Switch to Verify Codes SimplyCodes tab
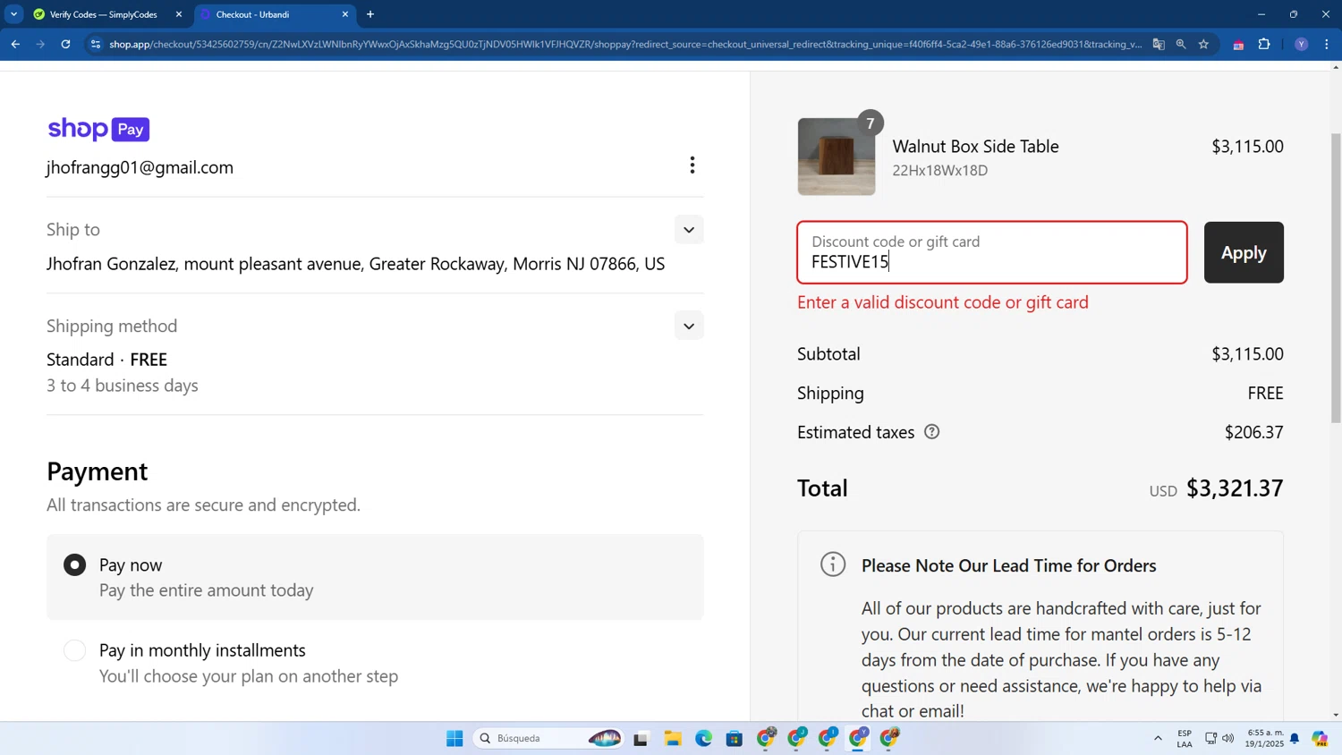This screenshot has height=755, width=1342. coord(103,14)
